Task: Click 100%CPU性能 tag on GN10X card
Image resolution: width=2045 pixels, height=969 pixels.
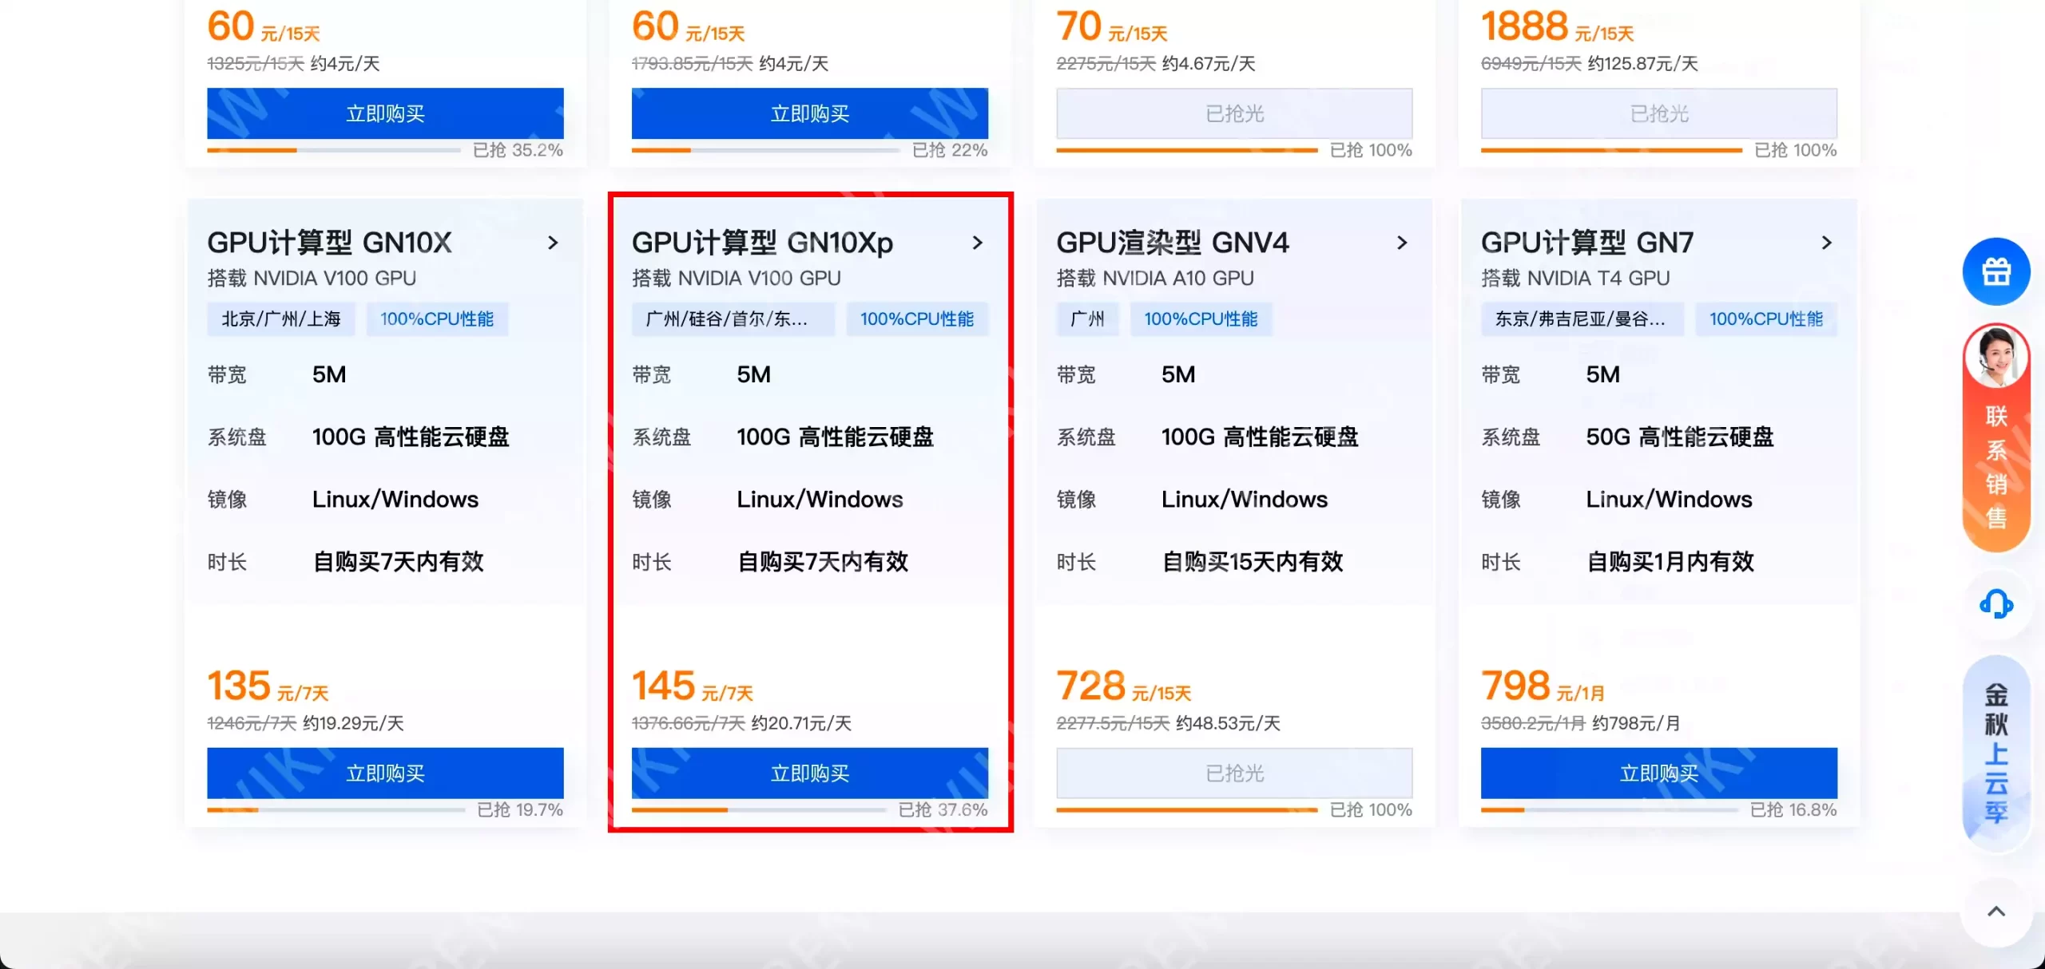Action: [x=437, y=319]
